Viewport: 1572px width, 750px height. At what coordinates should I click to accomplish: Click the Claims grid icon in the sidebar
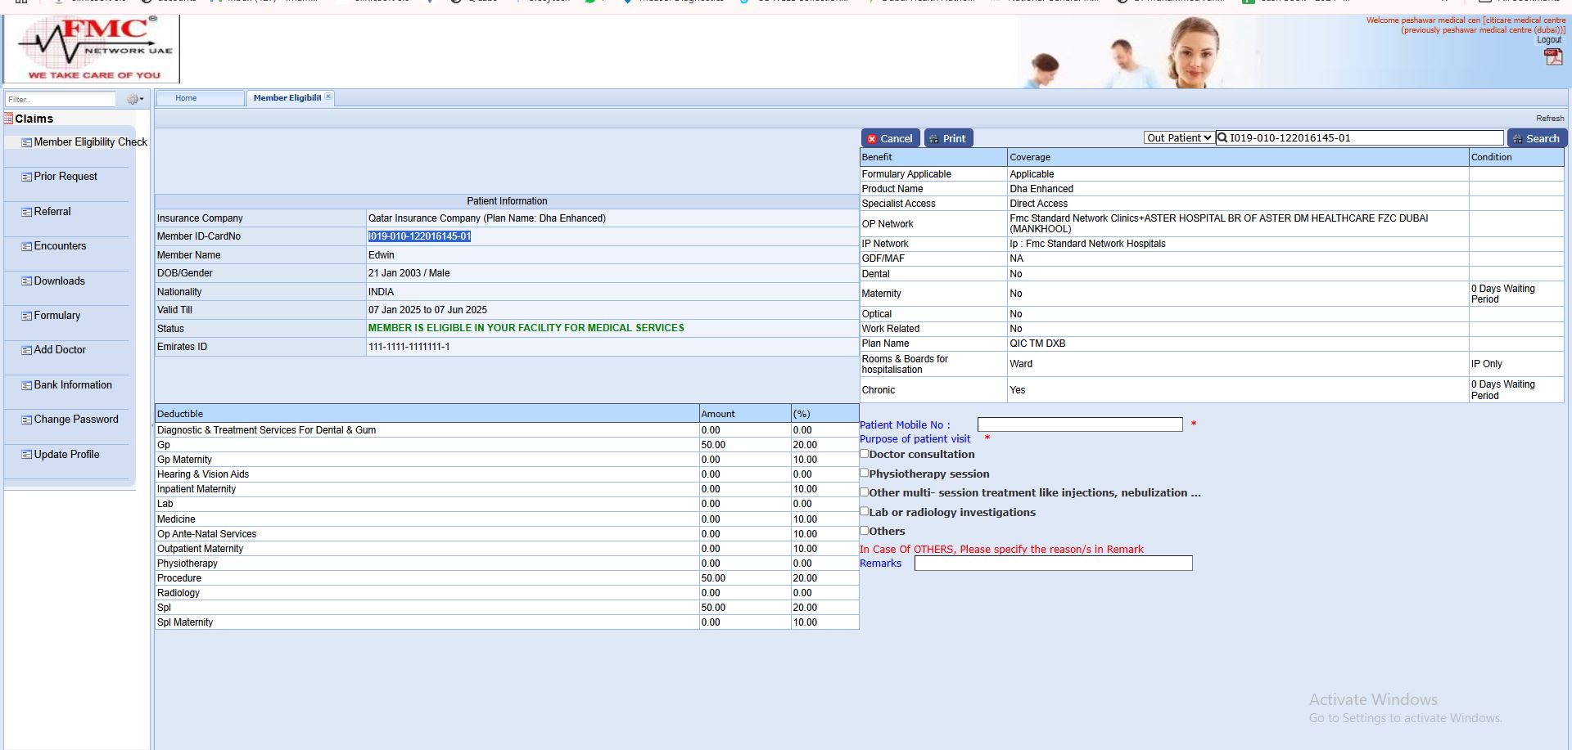(8, 119)
